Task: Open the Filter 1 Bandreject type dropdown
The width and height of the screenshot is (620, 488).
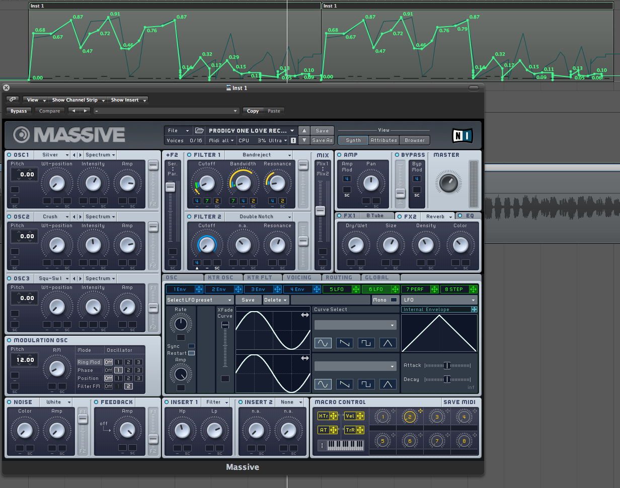Action: (x=259, y=155)
